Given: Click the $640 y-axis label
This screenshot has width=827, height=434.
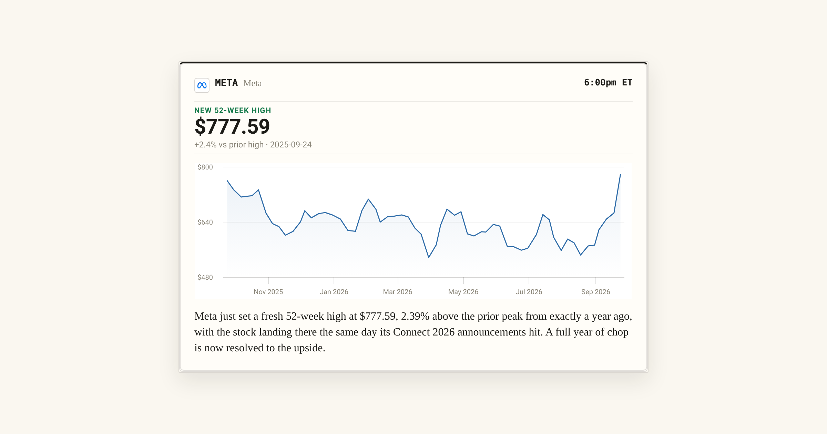Looking at the screenshot, I should [x=205, y=222].
